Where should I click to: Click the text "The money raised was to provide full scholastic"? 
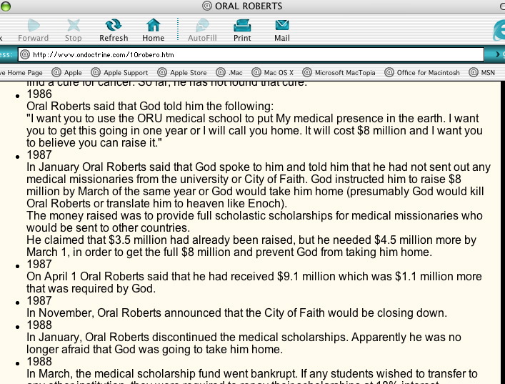pos(147,216)
